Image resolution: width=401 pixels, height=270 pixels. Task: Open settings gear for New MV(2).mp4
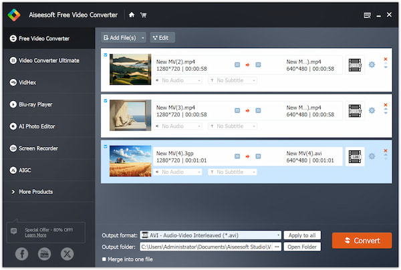click(x=372, y=65)
